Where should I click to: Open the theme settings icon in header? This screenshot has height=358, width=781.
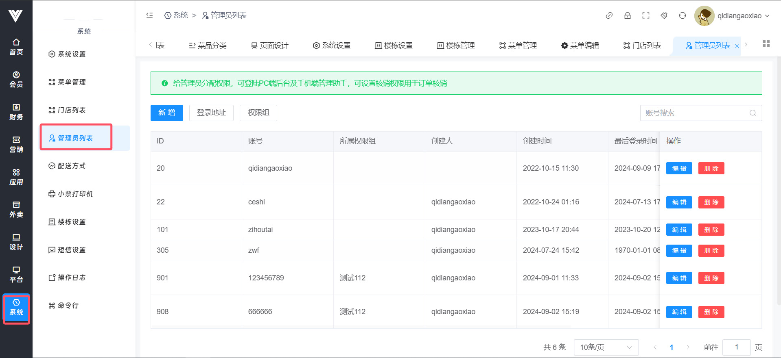[x=664, y=15]
